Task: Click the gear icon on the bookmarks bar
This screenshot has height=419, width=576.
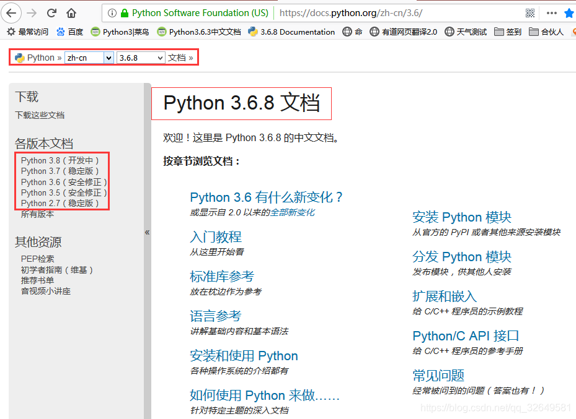Action: (x=9, y=32)
